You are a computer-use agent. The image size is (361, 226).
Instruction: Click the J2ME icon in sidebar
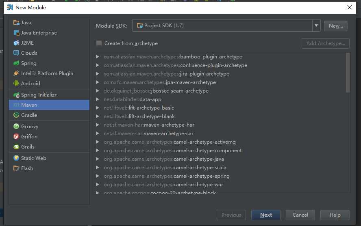tap(16, 43)
